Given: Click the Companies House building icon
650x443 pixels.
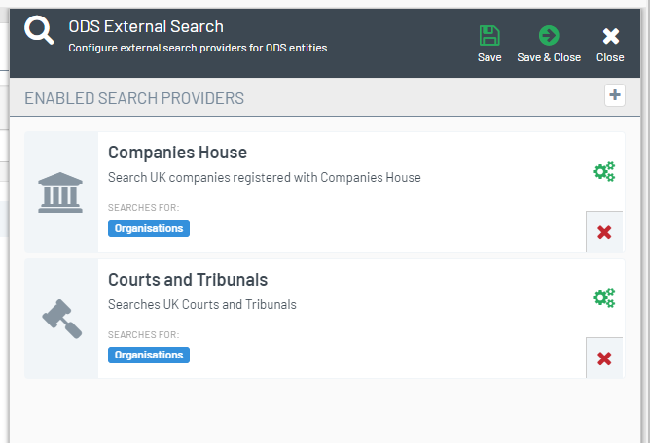Looking at the screenshot, I should pyautogui.click(x=60, y=192).
